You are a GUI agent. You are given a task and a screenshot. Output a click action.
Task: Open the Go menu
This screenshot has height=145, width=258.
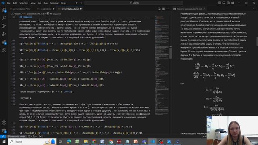tap(40, 3)
